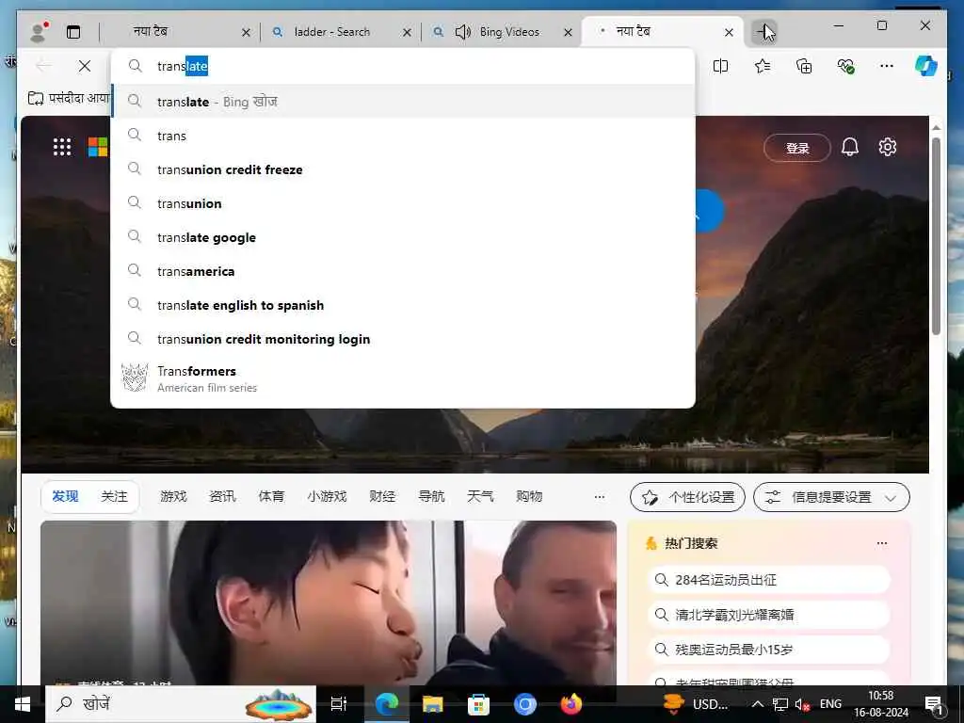Select transunion credit monitoring login suggestion

coord(403,338)
